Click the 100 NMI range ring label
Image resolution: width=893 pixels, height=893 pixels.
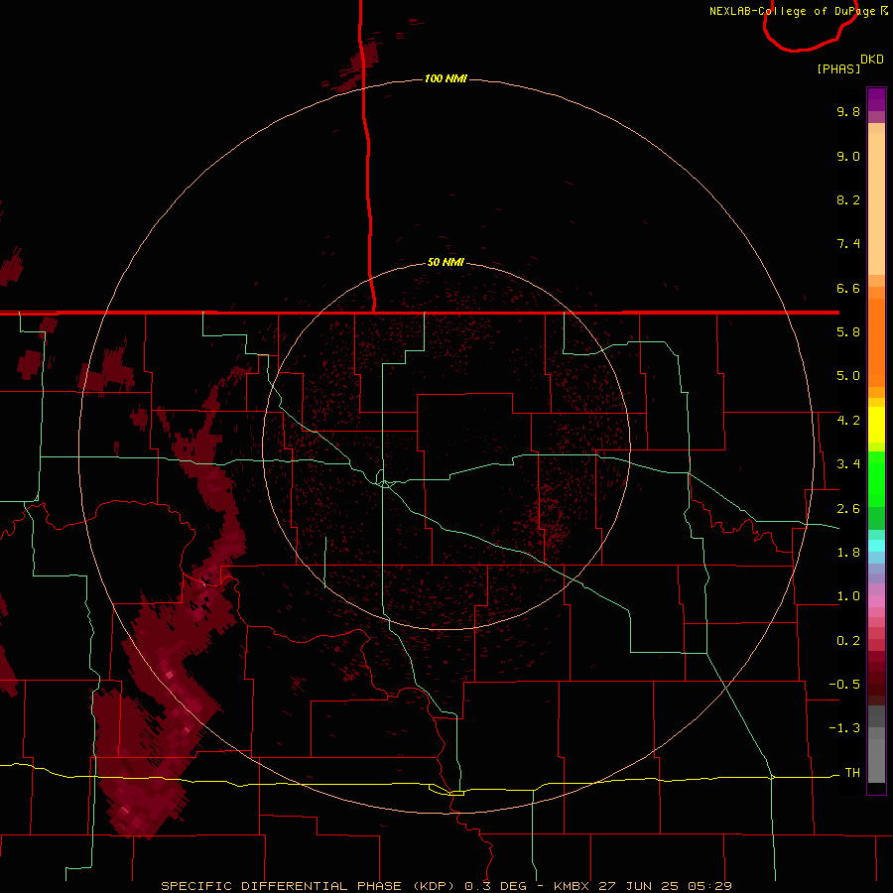(x=446, y=78)
